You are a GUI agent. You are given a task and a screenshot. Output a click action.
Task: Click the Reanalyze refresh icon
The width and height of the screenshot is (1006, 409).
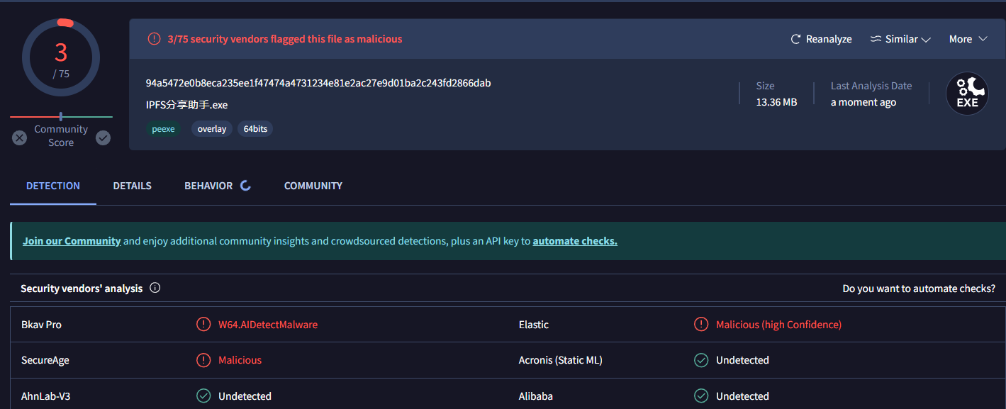pos(795,39)
